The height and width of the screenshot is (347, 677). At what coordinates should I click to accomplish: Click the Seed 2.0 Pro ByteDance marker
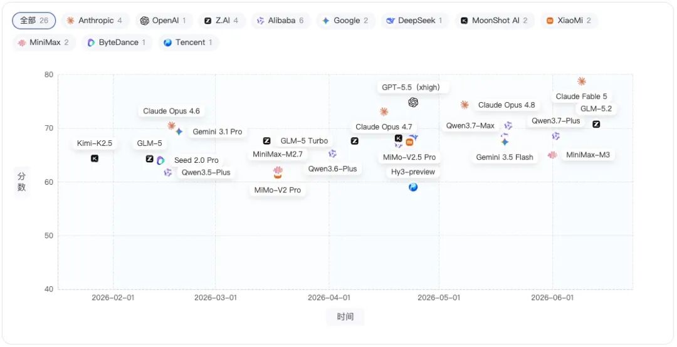(x=160, y=160)
